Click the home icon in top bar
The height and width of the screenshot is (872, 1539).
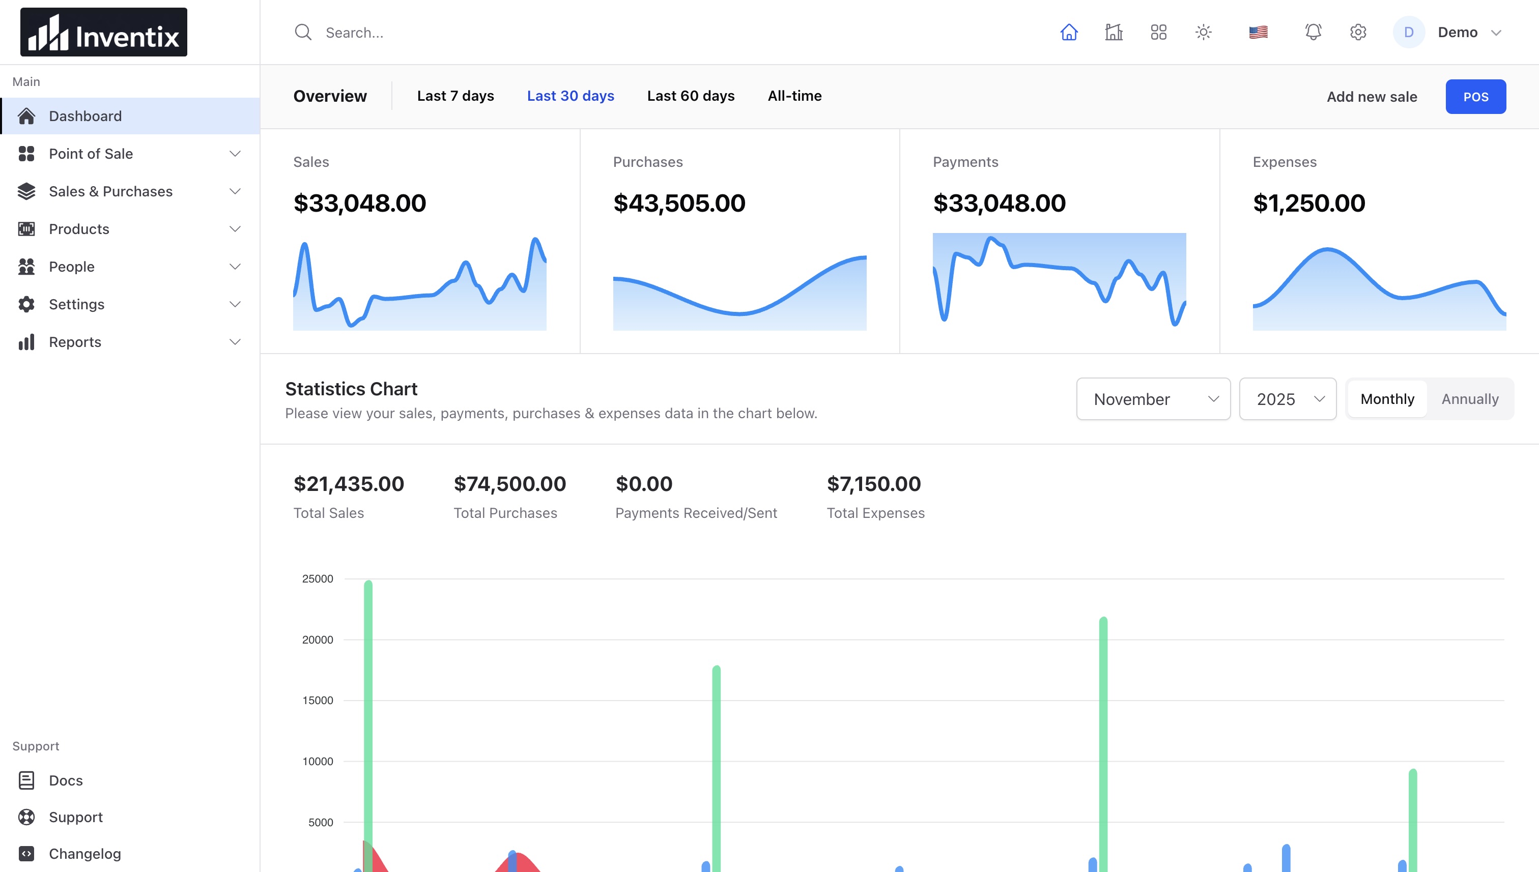(1069, 33)
